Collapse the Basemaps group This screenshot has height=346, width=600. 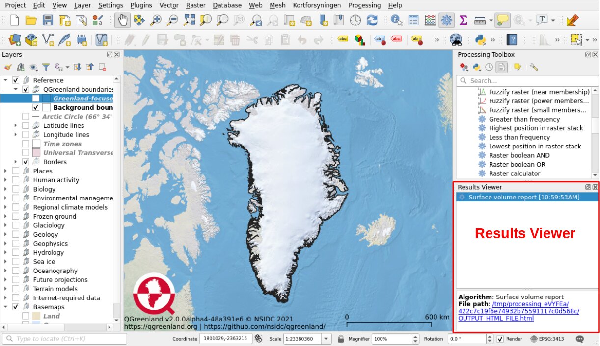6,307
